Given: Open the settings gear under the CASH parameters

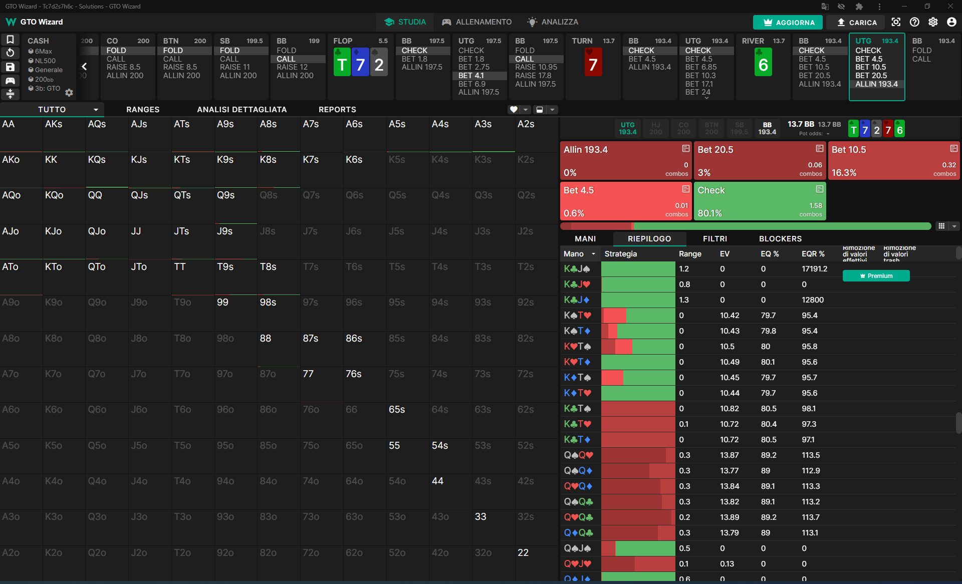Looking at the screenshot, I should 69,93.
